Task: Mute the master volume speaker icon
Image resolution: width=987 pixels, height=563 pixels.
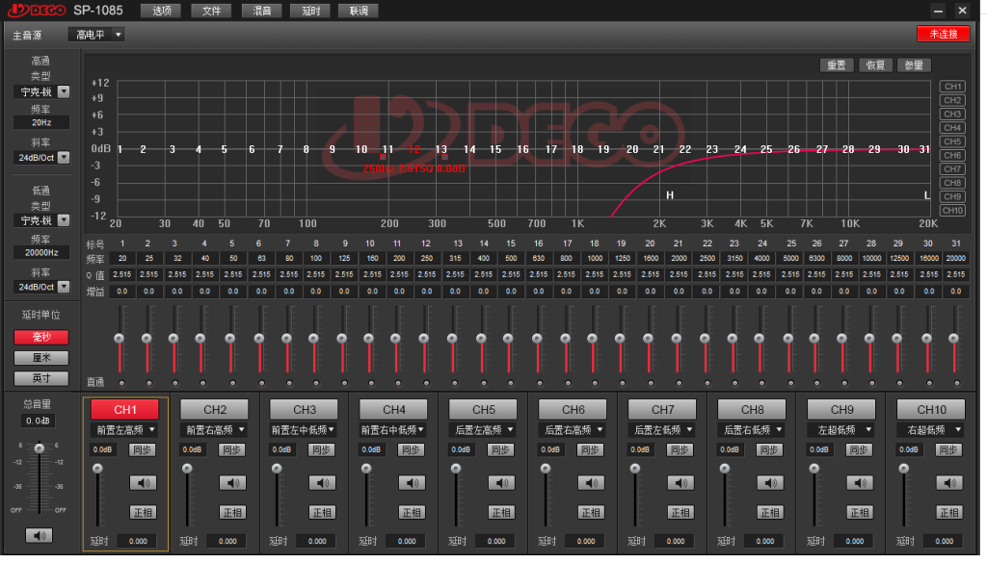Action: pyautogui.click(x=39, y=535)
